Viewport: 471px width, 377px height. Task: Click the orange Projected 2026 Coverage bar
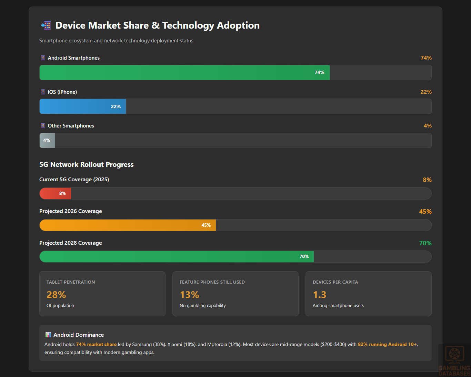tap(128, 225)
